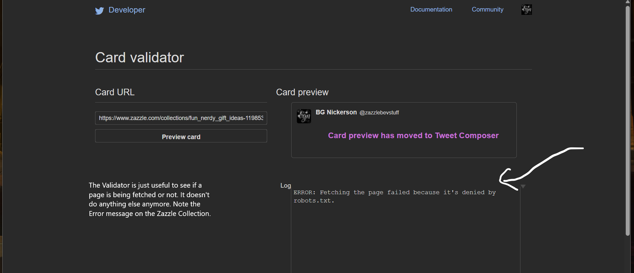The height and width of the screenshot is (273, 634).
Task: Click 'Card preview has moved to Tweet Composer'
Action: coord(413,136)
